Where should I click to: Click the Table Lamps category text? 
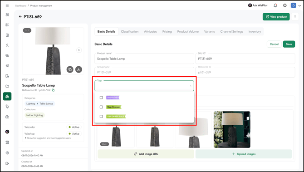[46, 104]
